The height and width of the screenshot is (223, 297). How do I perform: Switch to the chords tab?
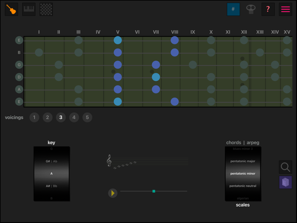[233, 143]
